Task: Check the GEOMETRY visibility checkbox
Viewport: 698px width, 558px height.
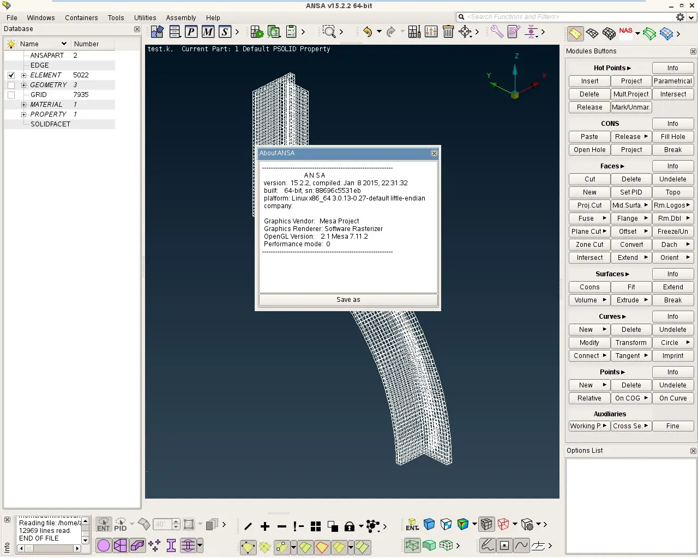Action: coord(11,85)
